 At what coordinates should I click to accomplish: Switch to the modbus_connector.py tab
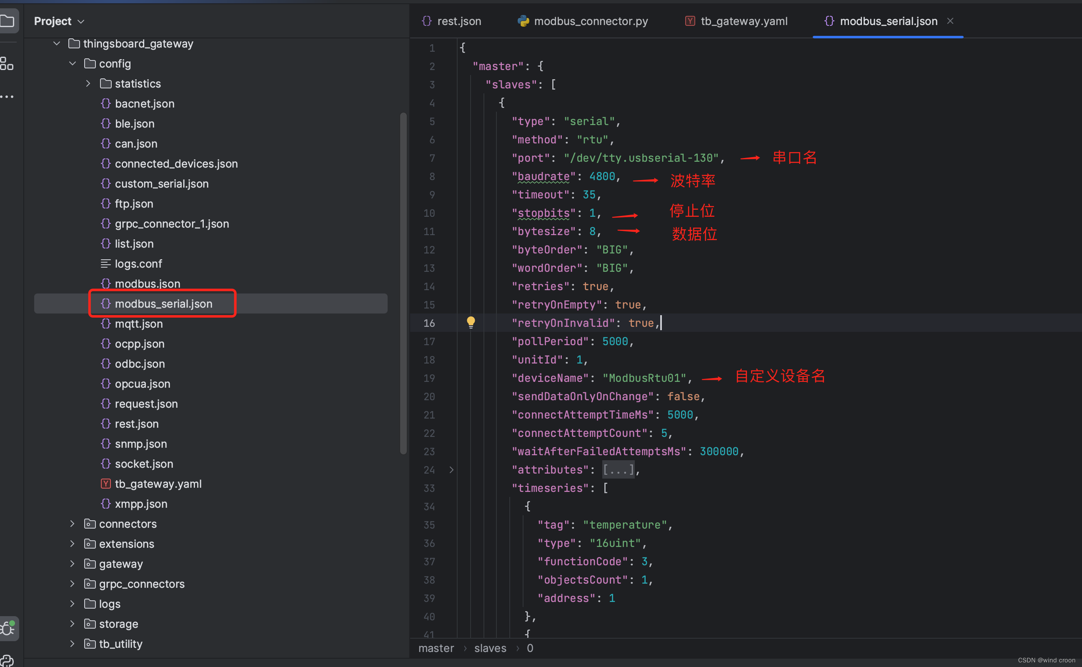click(583, 21)
